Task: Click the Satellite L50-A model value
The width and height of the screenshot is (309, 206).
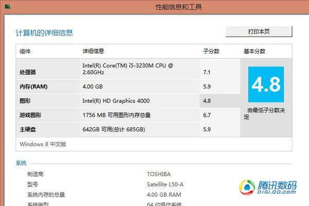Action: (165, 184)
